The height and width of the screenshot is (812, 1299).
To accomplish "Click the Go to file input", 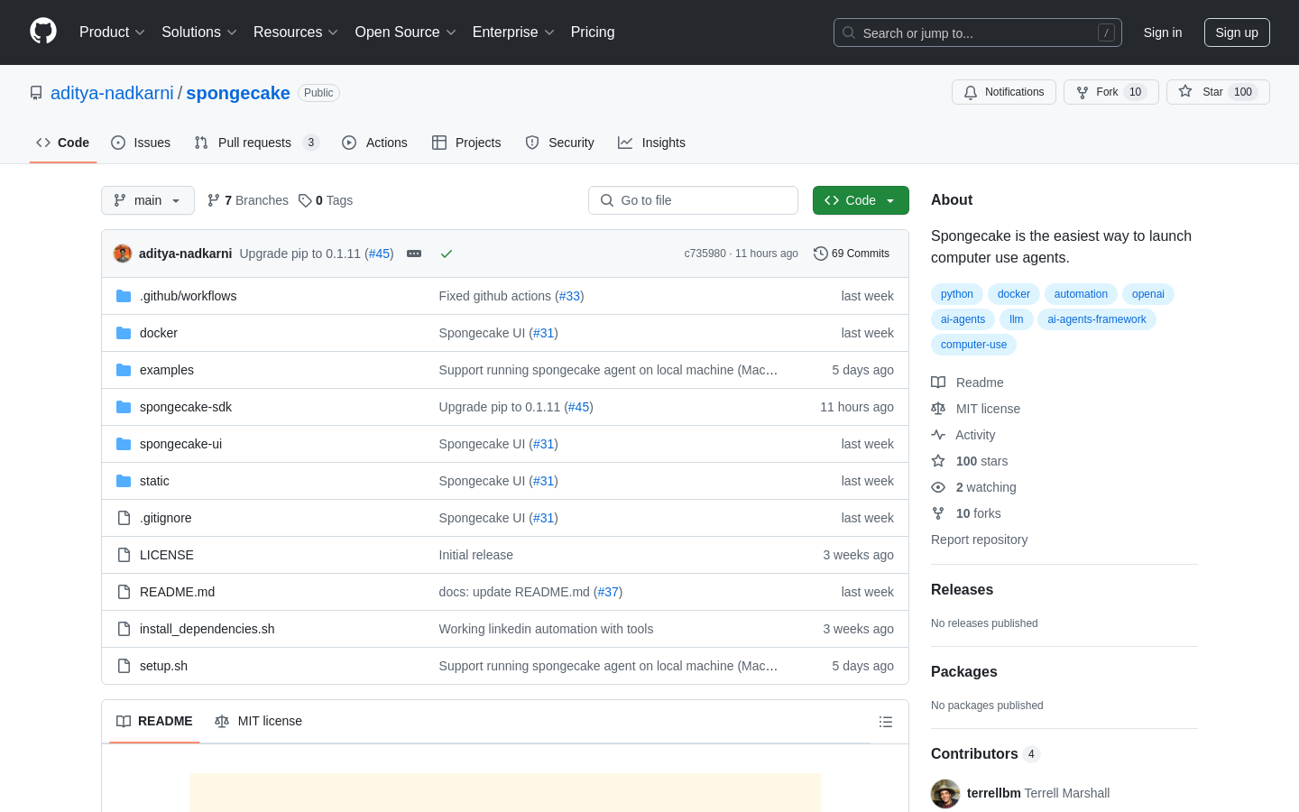I will tap(693, 200).
